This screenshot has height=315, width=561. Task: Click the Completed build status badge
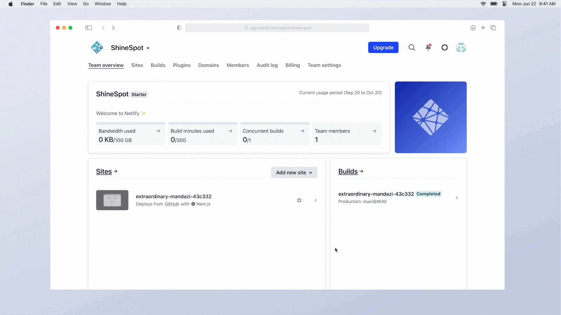[x=428, y=194]
